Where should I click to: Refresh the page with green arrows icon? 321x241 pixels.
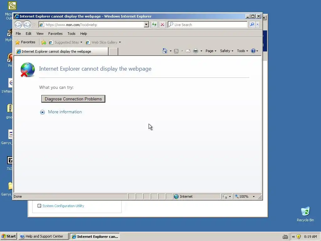tap(154, 25)
